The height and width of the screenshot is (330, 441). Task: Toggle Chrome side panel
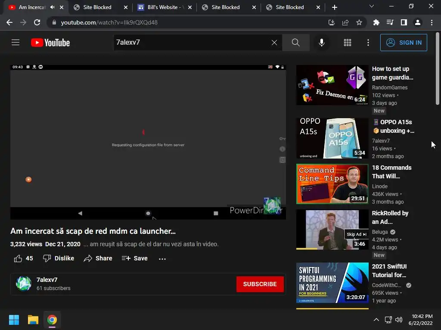[x=404, y=22]
